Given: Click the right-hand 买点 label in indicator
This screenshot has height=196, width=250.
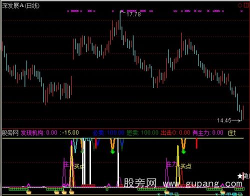Looking at the screenshot, I should point(186,166).
